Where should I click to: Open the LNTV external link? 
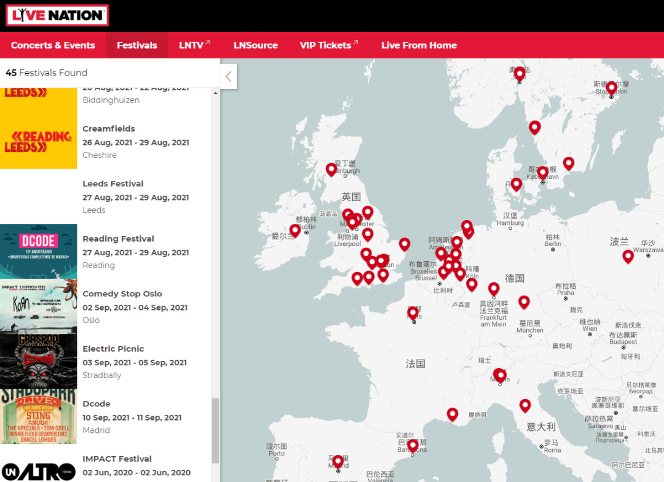194,45
